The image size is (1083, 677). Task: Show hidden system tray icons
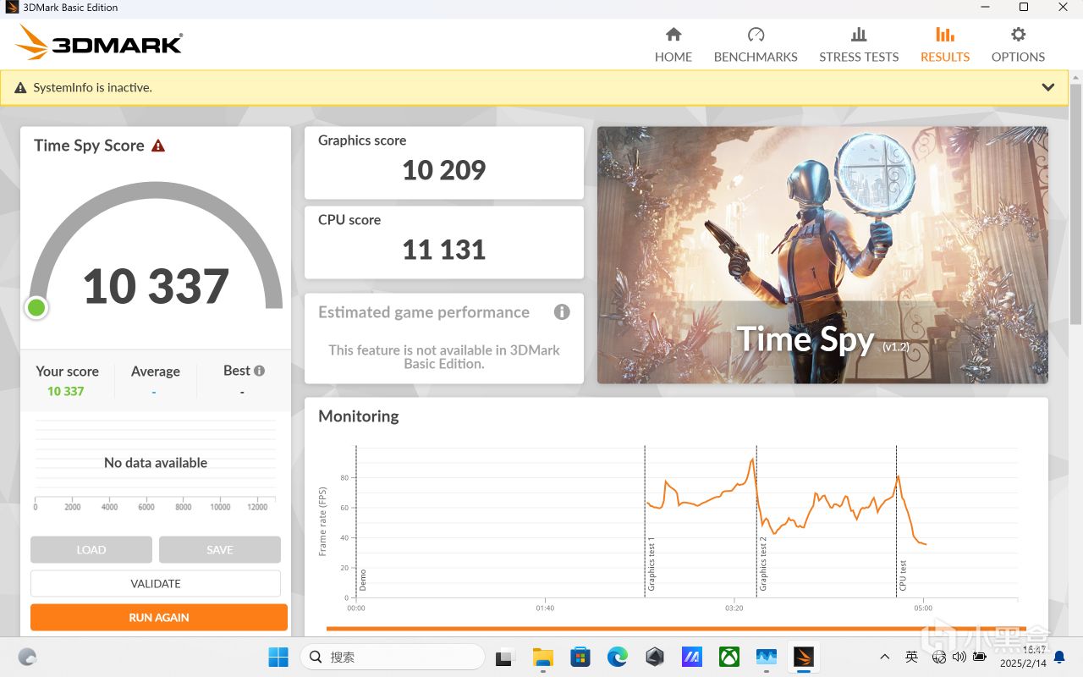point(885,657)
